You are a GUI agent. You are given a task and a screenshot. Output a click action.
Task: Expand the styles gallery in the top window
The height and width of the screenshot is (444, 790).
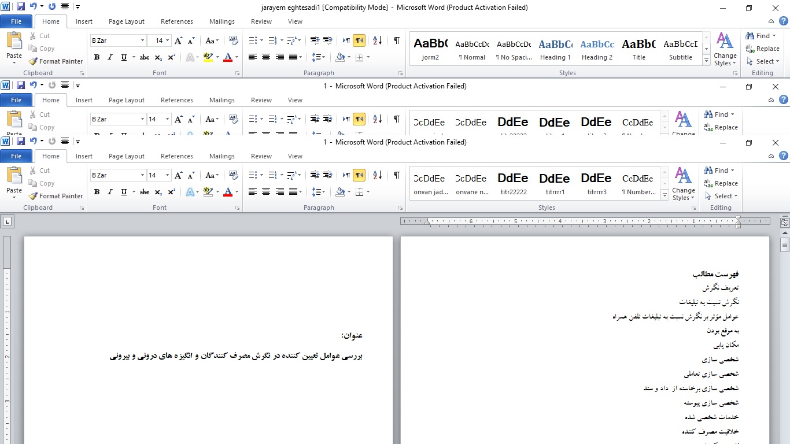click(x=706, y=61)
